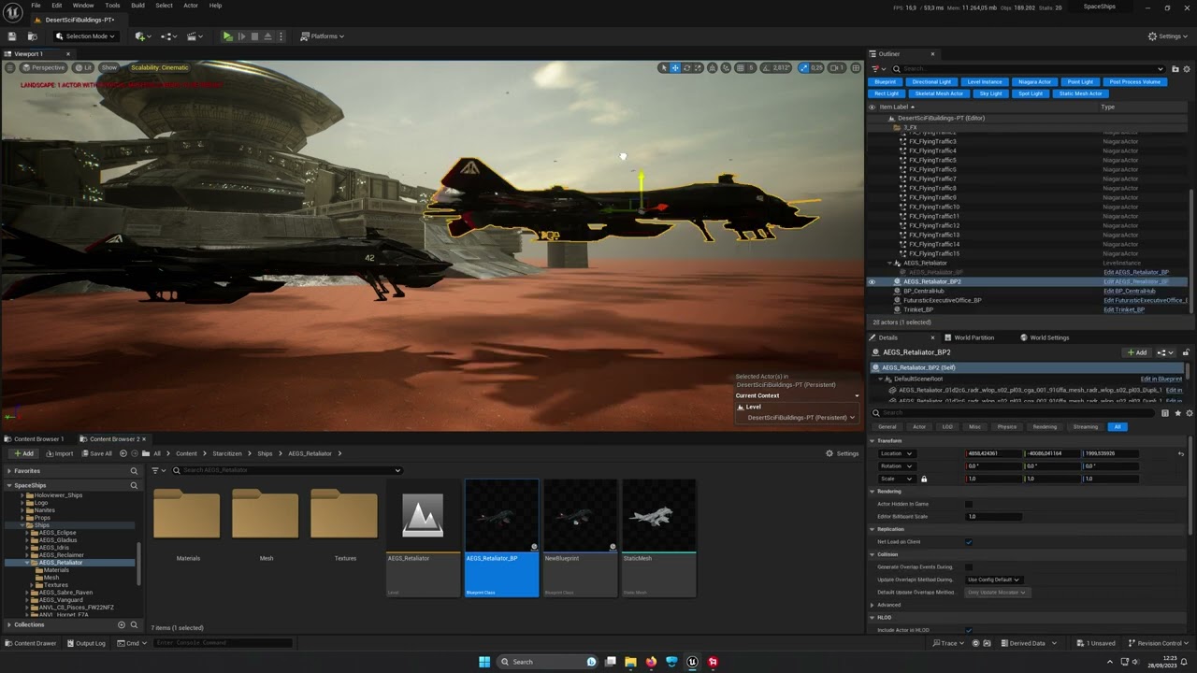Click the Firefox icon in the taskbar
The image size is (1197, 673).
point(652,662)
